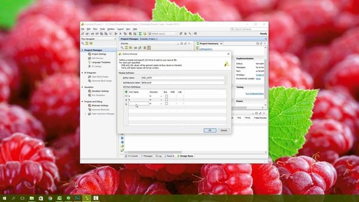Click the X delete icon in toolbar
359x202 pixels.
[x=111, y=34]
